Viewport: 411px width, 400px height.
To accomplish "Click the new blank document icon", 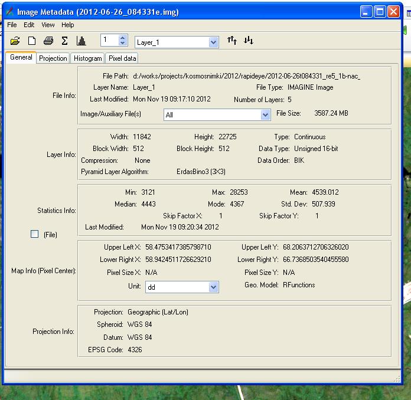I will pos(32,41).
